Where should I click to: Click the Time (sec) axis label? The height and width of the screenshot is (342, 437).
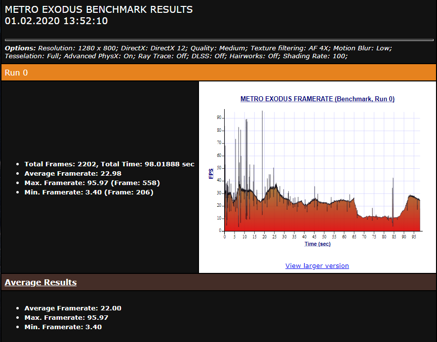point(318,244)
